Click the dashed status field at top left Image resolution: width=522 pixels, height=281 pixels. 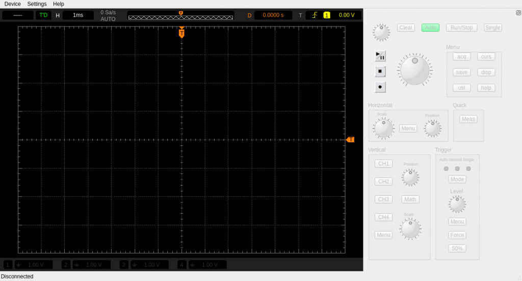point(18,15)
